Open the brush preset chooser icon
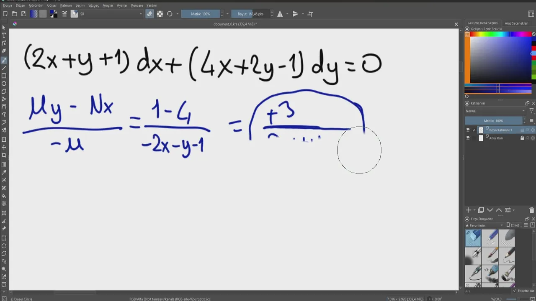The height and width of the screenshot is (301, 536). pyautogui.click(x=74, y=14)
